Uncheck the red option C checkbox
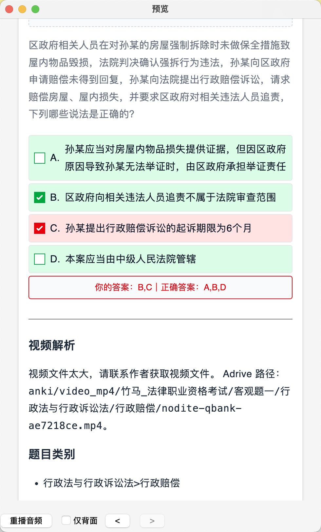 [40, 228]
